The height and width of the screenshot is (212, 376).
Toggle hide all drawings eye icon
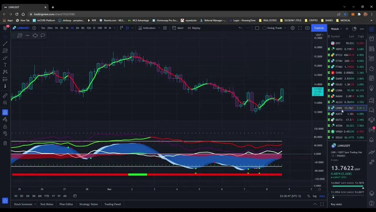click(5, 133)
